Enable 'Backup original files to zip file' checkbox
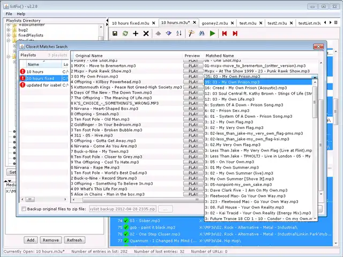This screenshot has width=343, height=257. click(24, 209)
